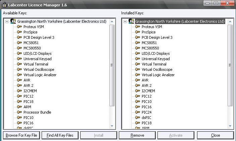Select Grassington North Yorkshire in Installed Keys
Screen dimensions: 236x141
[x=180, y=21]
